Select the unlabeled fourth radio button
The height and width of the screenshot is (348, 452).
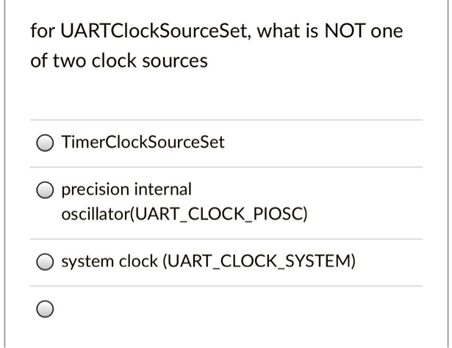click(x=45, y=309)
